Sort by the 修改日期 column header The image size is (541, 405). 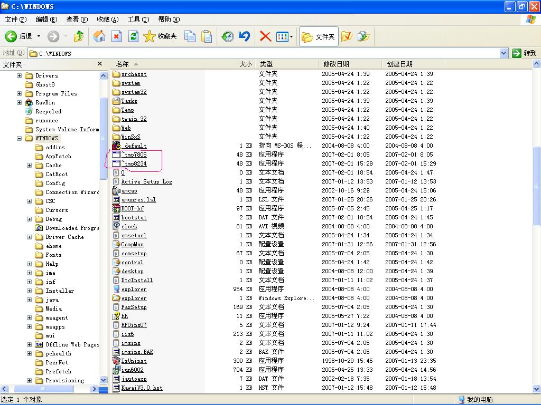(336, 64)
